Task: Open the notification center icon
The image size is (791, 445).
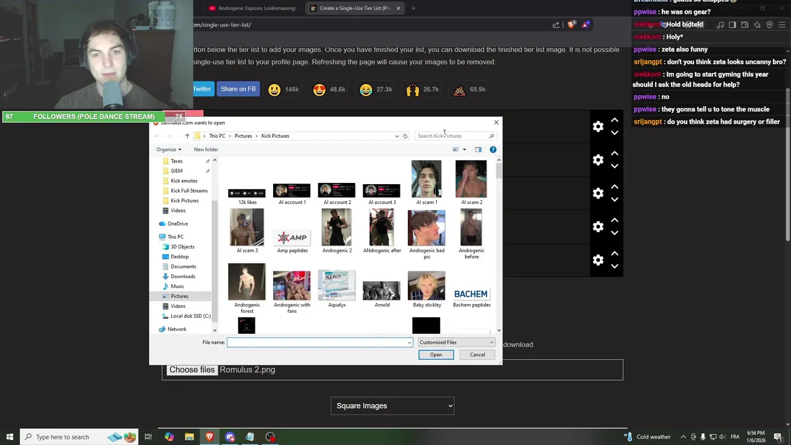Action: (778, 437)
